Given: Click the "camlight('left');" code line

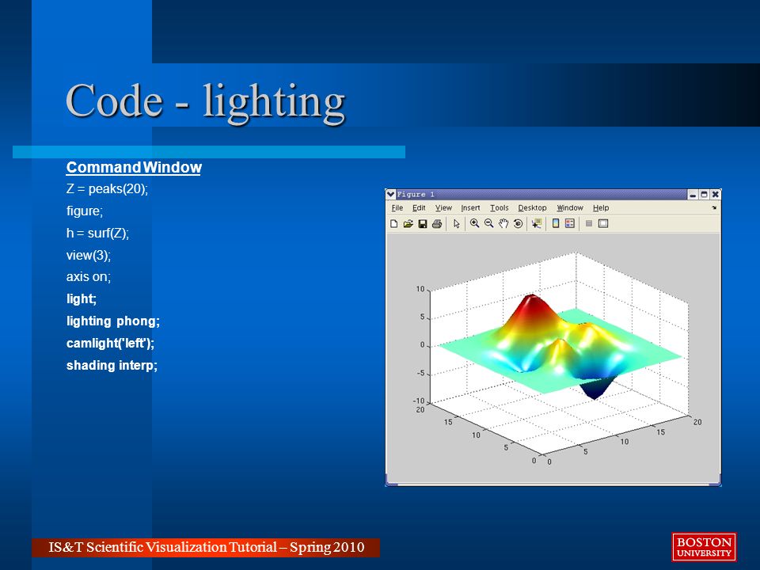Looking at the screenshot, I should [111, 343].
